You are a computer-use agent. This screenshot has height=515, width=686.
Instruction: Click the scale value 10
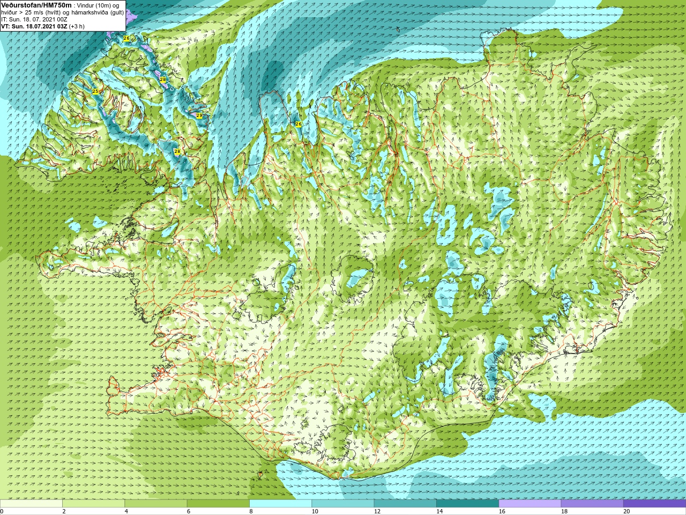(315, 511)
